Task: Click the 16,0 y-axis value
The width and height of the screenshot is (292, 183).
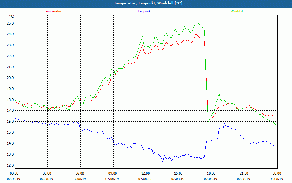Action: [x=10, y=122]
